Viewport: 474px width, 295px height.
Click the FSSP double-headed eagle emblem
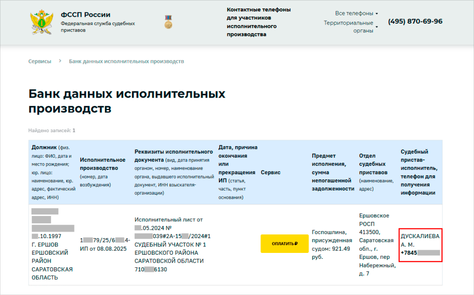(42, 22)
